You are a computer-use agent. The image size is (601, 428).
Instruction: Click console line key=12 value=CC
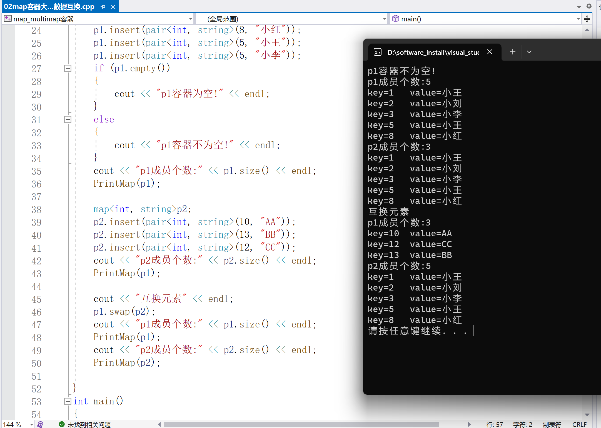click(410, 244)
